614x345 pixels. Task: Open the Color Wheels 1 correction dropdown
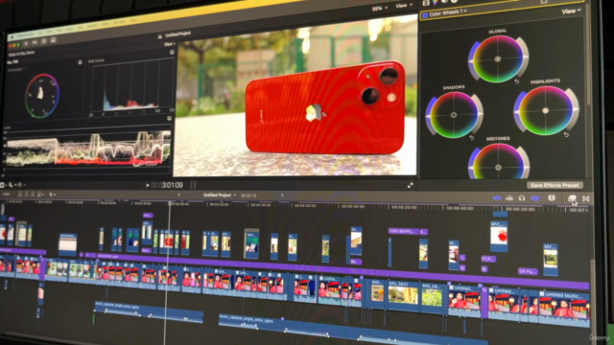click(448, 12)
